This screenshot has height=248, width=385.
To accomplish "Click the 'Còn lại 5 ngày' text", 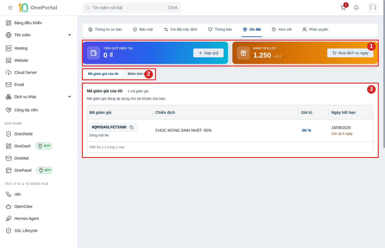I will tap(342, 134).
